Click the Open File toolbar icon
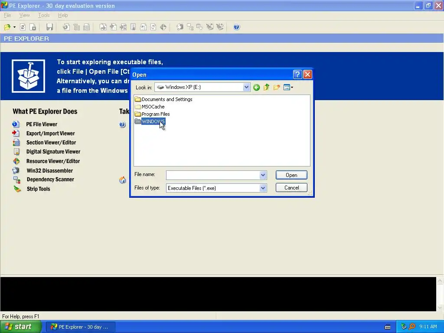This screenshot has height=333, width=444. [7, 27]
